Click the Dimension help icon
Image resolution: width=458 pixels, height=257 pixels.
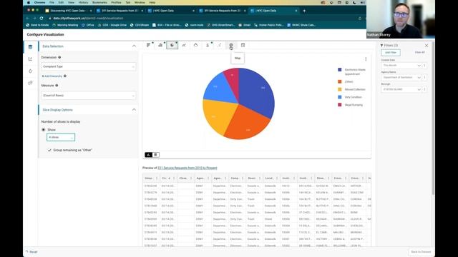click(59, 57)
